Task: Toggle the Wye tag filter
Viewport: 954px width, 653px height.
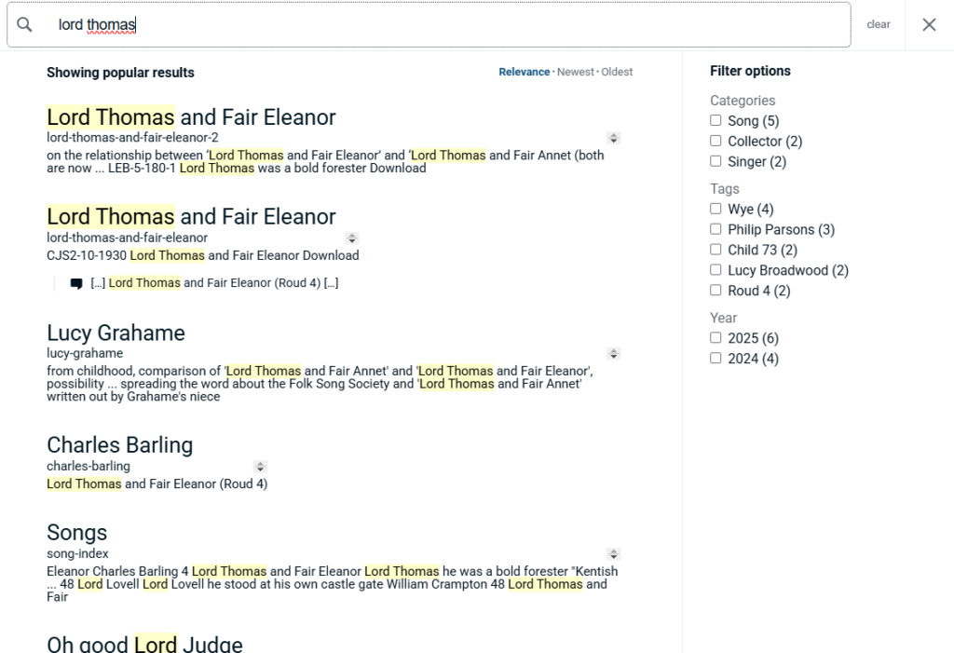Action: 715,209
